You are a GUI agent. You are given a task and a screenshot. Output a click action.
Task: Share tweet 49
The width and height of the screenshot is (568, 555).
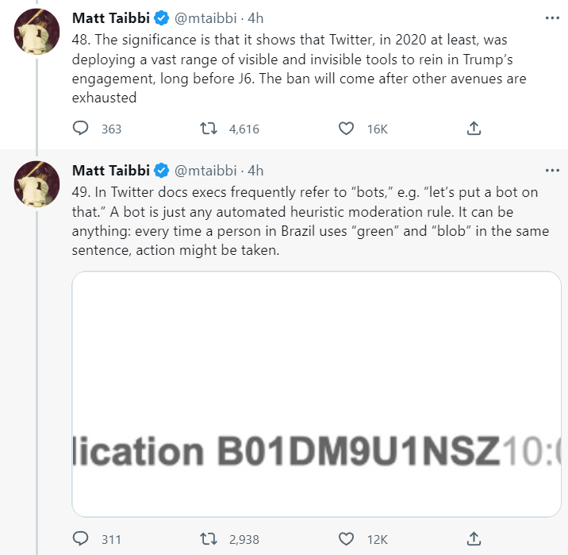coord(473,539)
